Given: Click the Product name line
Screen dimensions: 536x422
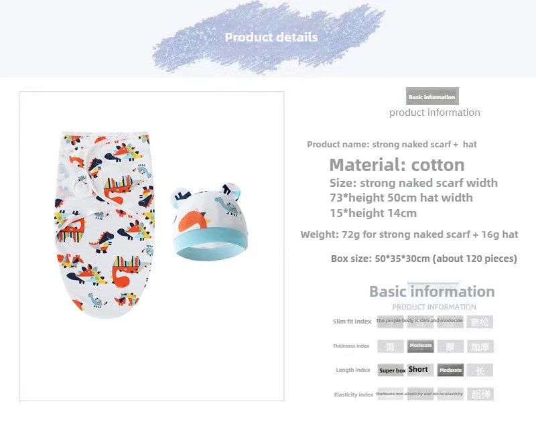Looking at the screenshot, I should point(392,144).
